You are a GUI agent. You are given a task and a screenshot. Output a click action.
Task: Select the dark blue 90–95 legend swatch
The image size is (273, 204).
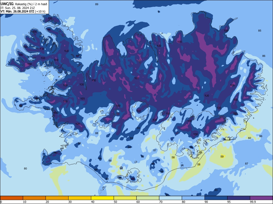click(216, 198)
